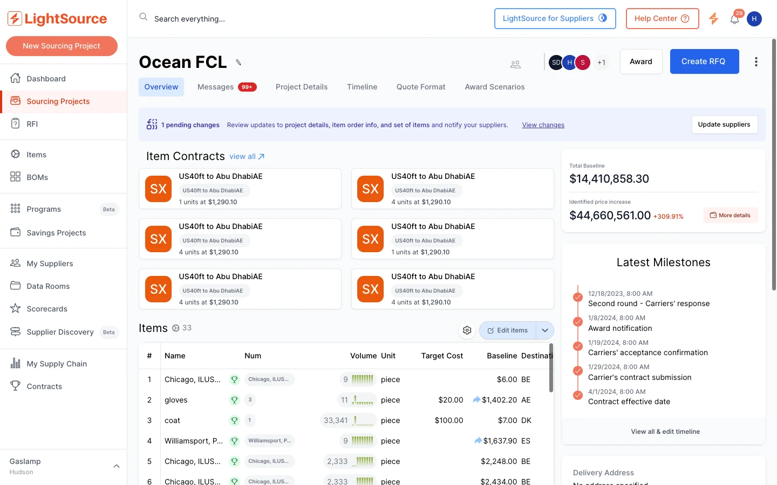
Task: Click the More details button
Action: (731, 215)
